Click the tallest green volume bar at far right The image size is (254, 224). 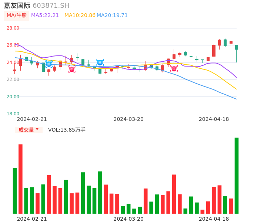[x=237, y=176]
